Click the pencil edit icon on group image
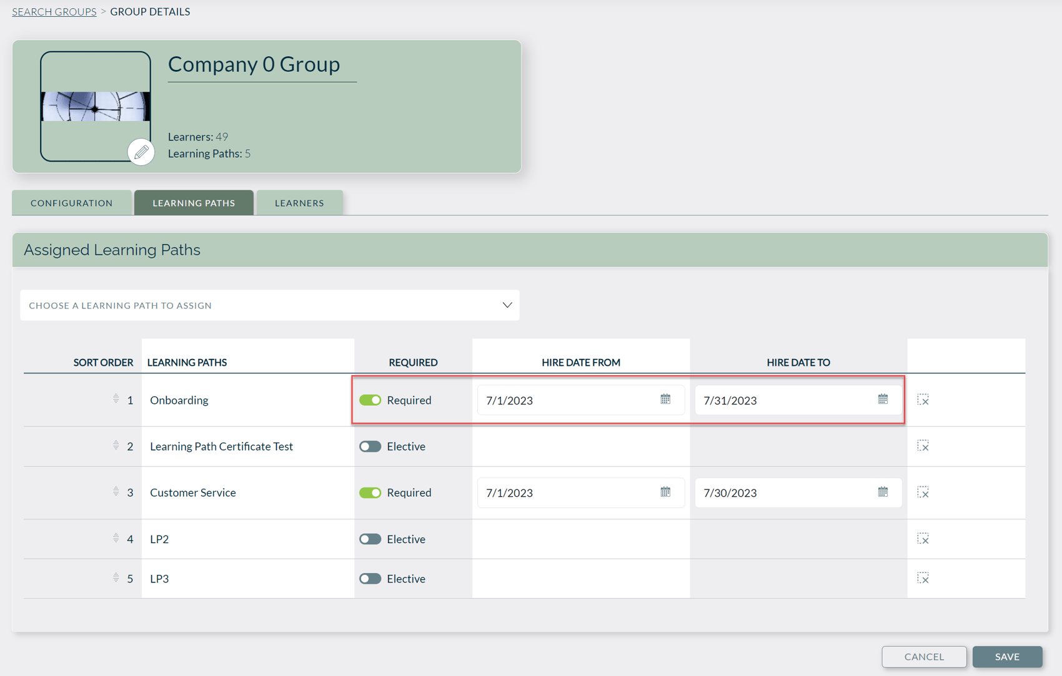The height and width of the screenshot is (676, 1062). point(141,152)
